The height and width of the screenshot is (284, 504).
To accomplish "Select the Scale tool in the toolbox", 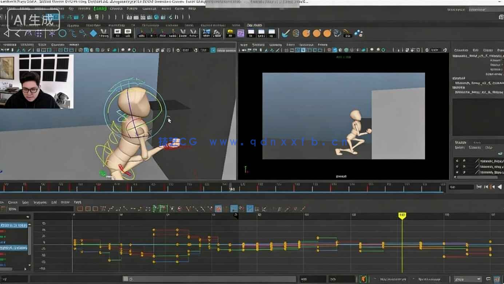I will 74,33.
